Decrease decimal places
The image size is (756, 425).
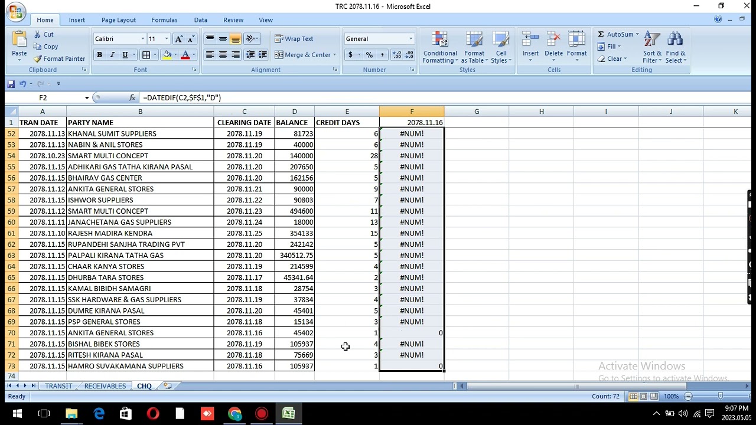[409, 55]
